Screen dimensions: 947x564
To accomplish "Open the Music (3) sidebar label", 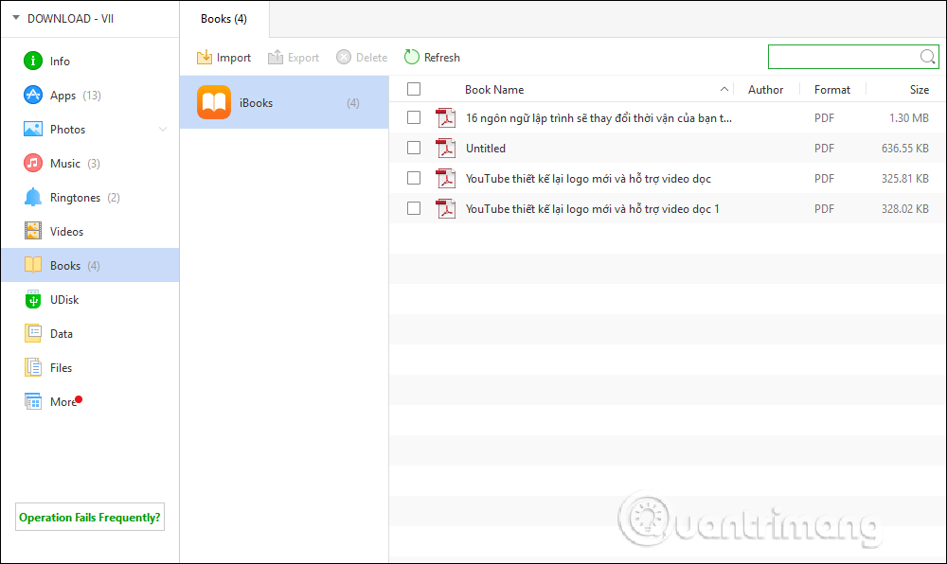I will [75, 164].
